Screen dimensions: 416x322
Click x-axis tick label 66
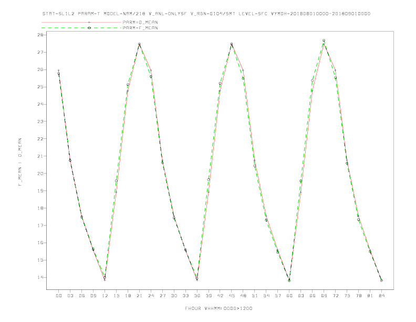313,296
